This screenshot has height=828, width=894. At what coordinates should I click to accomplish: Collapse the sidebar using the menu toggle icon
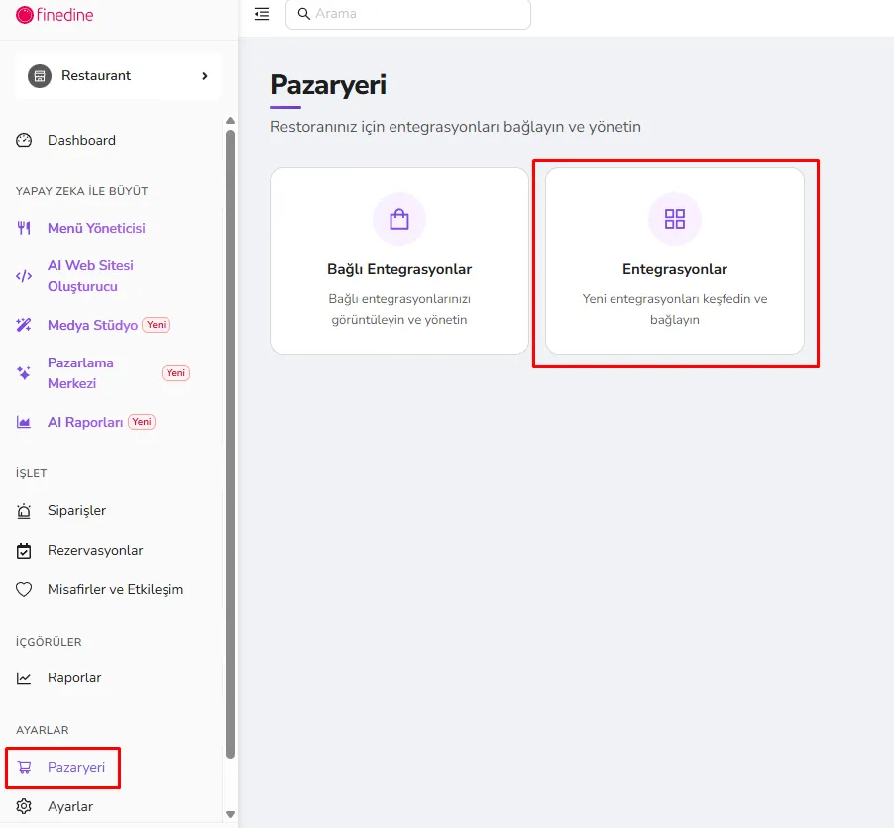click(262, 14)
